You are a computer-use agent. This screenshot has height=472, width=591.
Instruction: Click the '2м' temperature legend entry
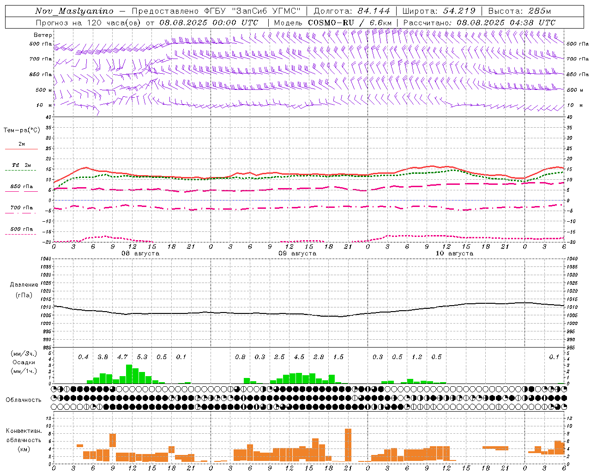[22, 144]
